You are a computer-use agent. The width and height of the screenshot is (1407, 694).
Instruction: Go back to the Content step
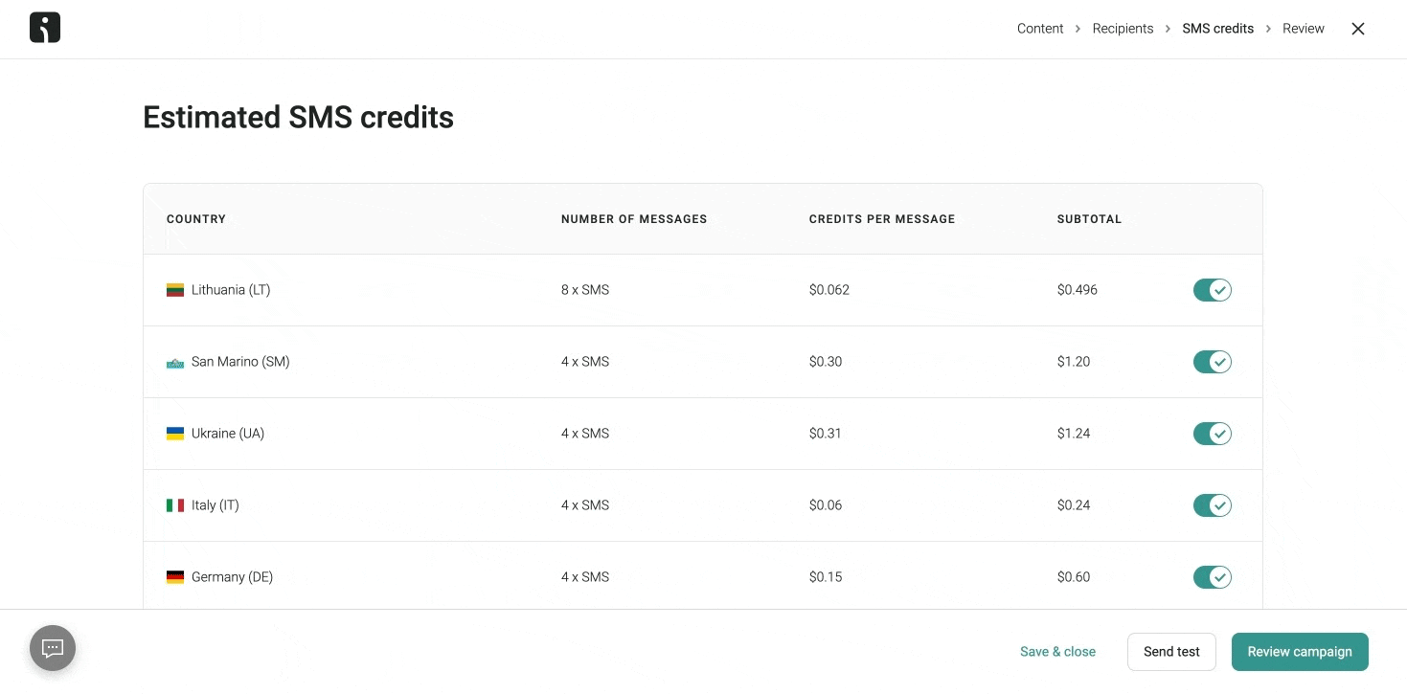pos(1040,28)
